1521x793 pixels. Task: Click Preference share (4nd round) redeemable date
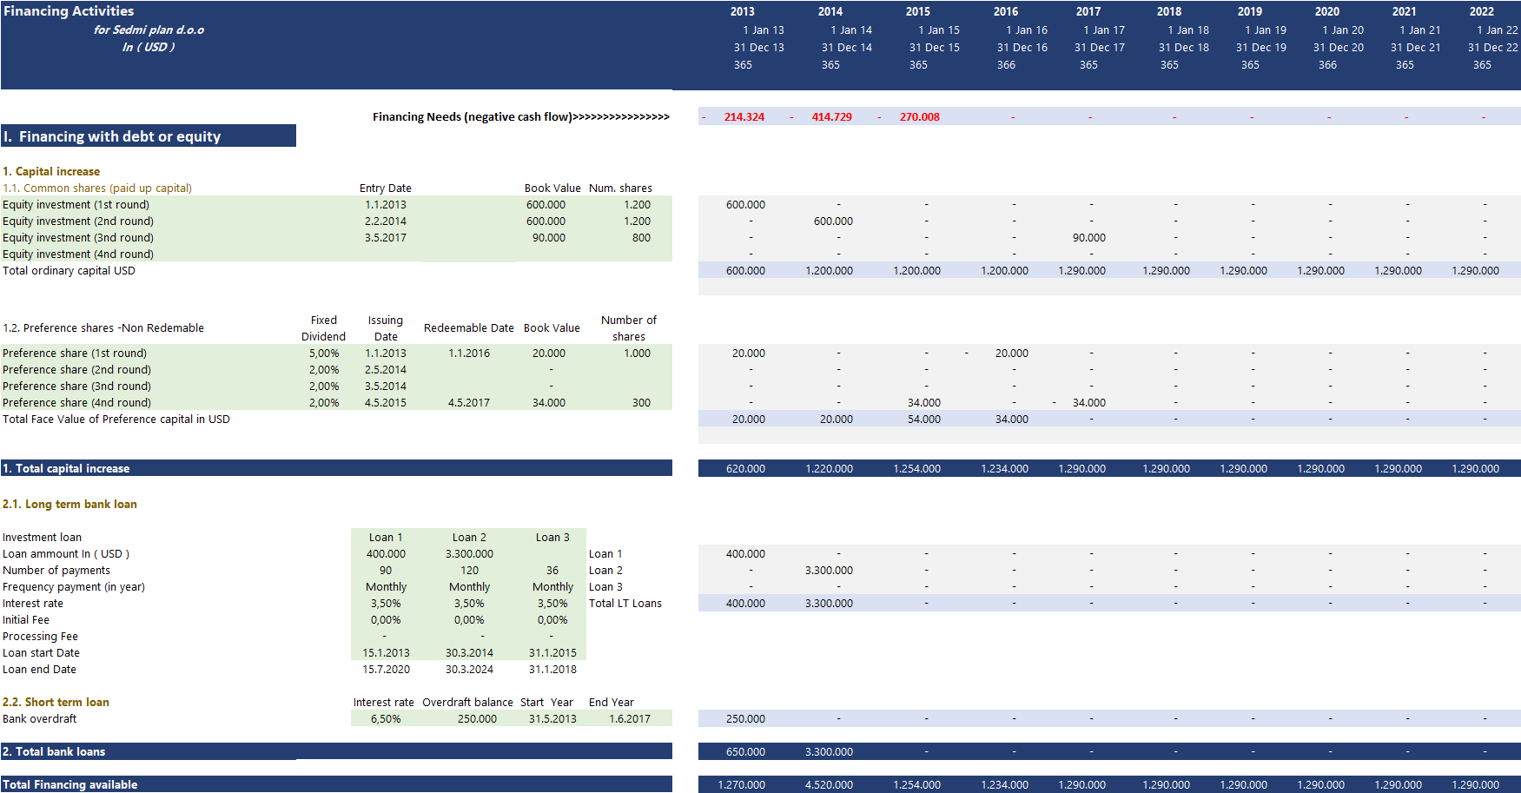pos(468,403)
